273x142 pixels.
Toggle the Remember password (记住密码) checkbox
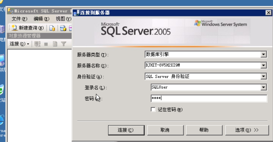coord(153,109)
